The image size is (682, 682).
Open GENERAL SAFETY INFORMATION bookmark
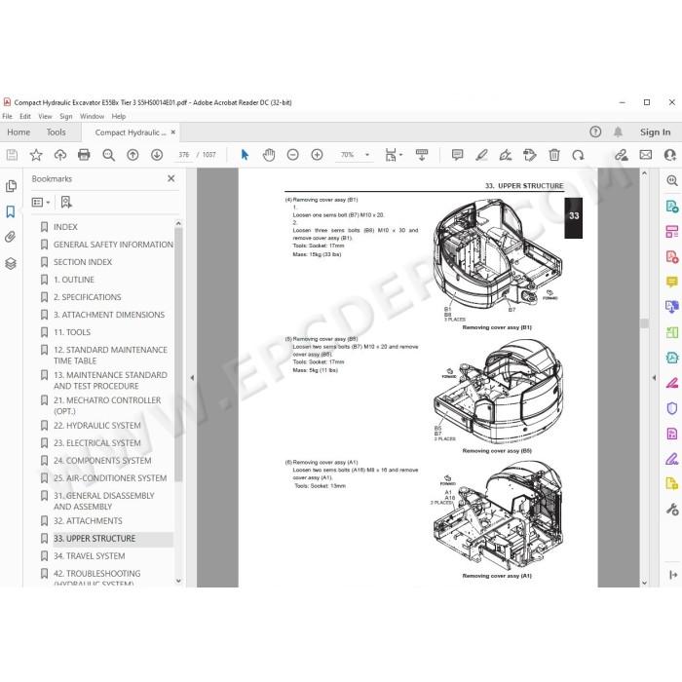113,245
